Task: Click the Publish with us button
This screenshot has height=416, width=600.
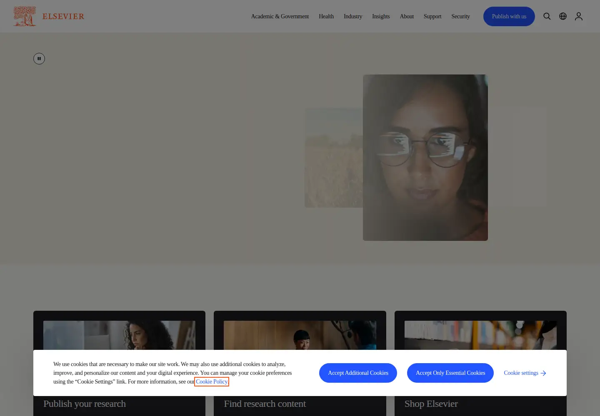Action: [x=509, y=16]
